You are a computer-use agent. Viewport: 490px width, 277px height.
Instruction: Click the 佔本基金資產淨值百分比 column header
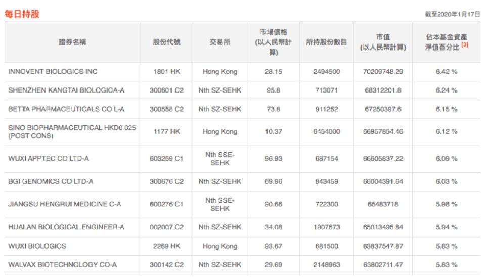click(x=446, y=42)
